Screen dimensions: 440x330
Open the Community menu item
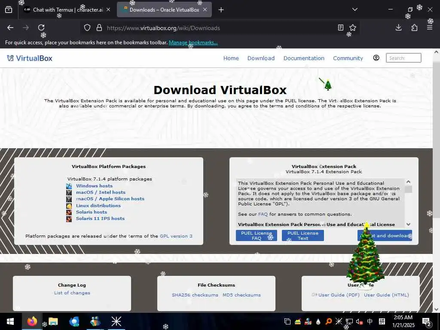coord(348,58)
